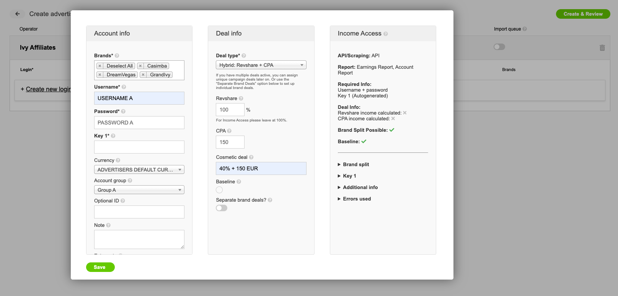Click the 'API/Scraping: API' text
Screen dimensions: 618x296
[359, 56]
